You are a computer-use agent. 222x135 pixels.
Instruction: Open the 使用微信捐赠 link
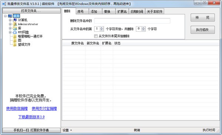17,108
